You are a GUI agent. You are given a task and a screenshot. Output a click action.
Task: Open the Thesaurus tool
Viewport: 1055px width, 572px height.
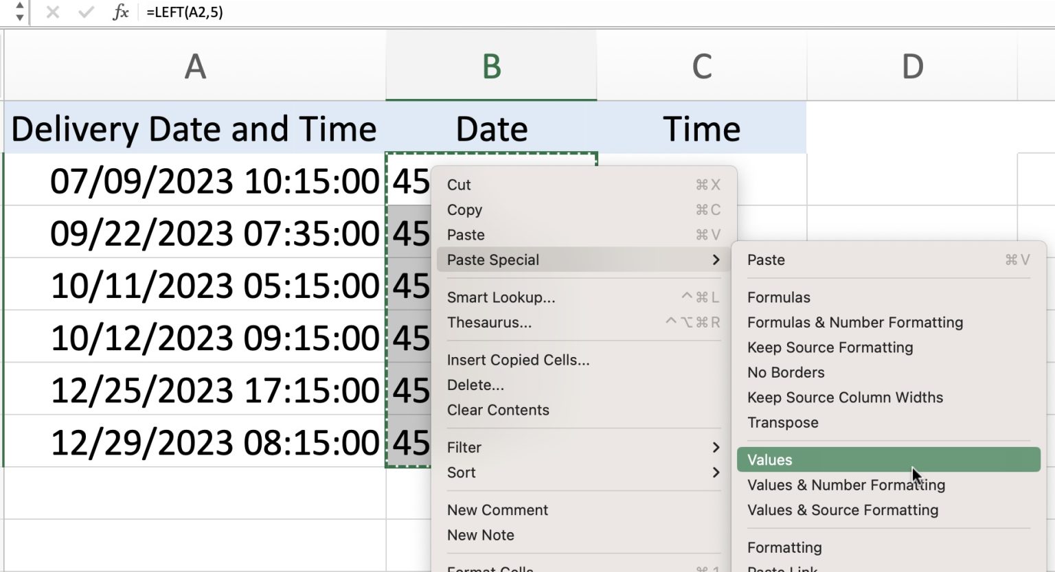[x=489, y=322]
